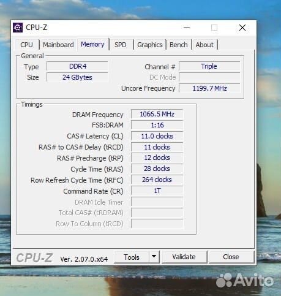This screenshot has width=281, height=296.
Task: Click the Size field 24 GBytes
Action: [x=77, y=77]
